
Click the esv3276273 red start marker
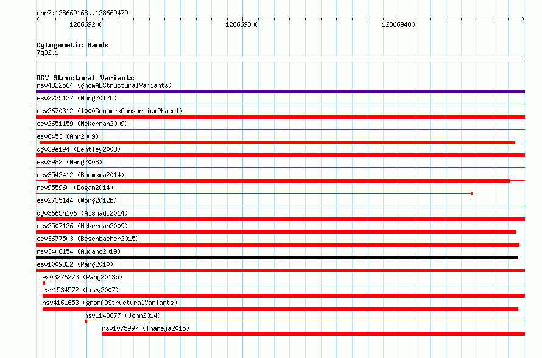point(44,283)
